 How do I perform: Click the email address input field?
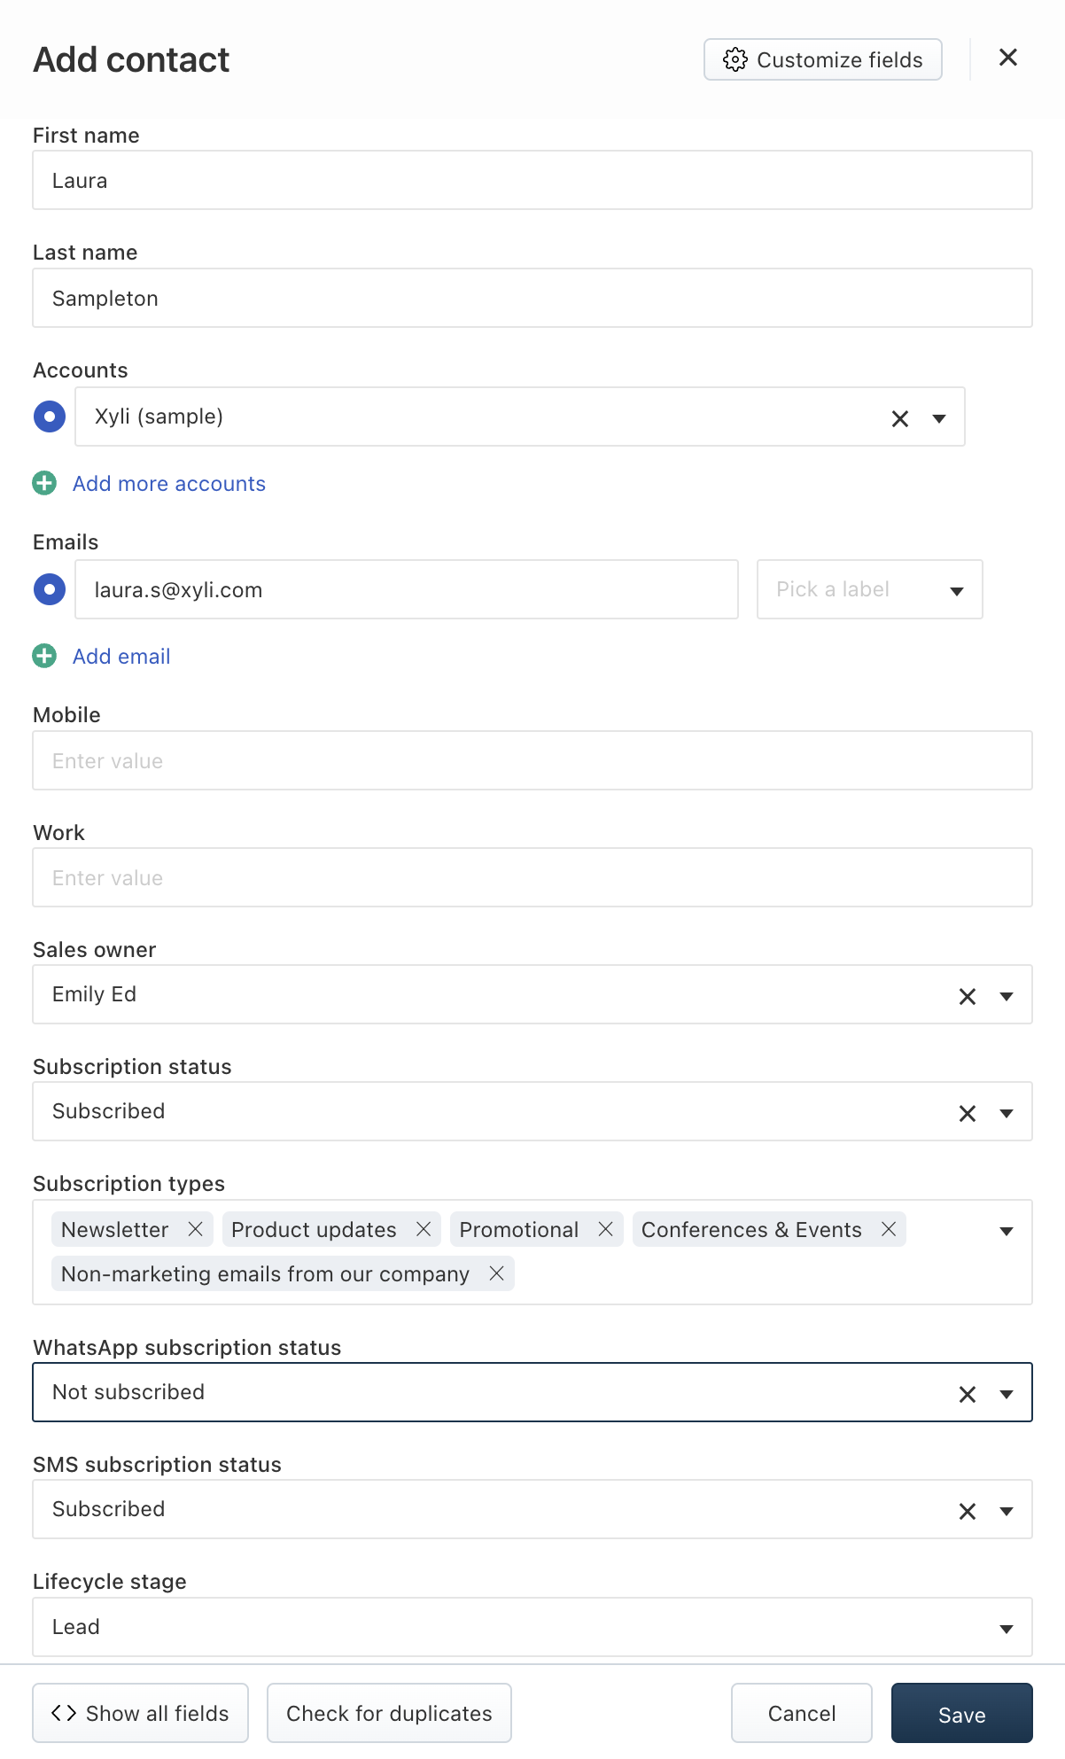(407, 589)
